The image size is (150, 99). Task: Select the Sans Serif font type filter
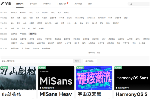[x=102, y=18]
